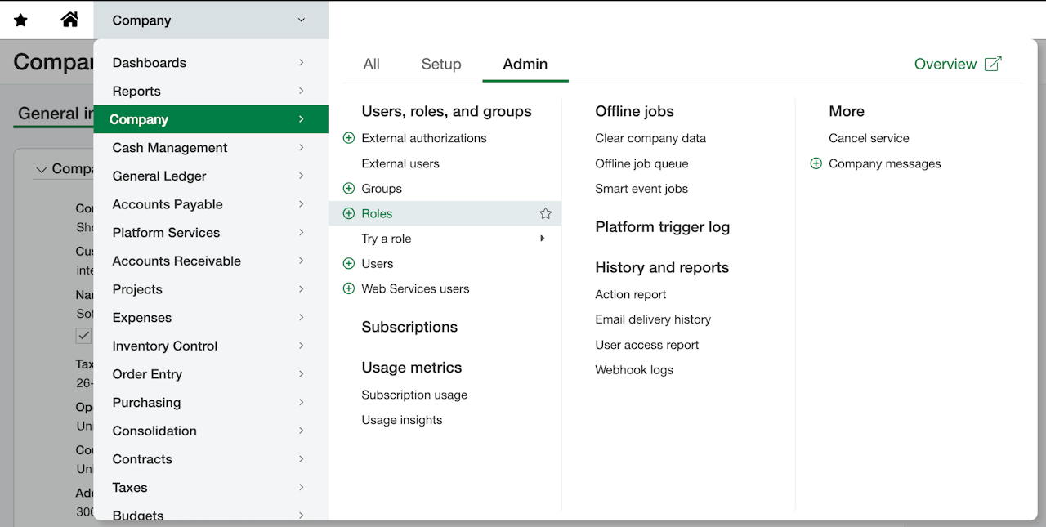Open Expenses menu
The width and height of the screenshot is (1046, 527).
click(211, 318)
